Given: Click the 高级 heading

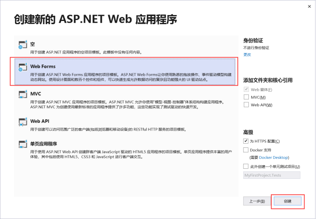Looking at the screenshot, I should tap(248, 132).
